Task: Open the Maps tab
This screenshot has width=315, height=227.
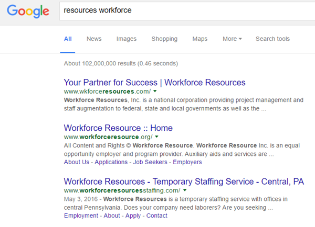Action: [199, 39]
